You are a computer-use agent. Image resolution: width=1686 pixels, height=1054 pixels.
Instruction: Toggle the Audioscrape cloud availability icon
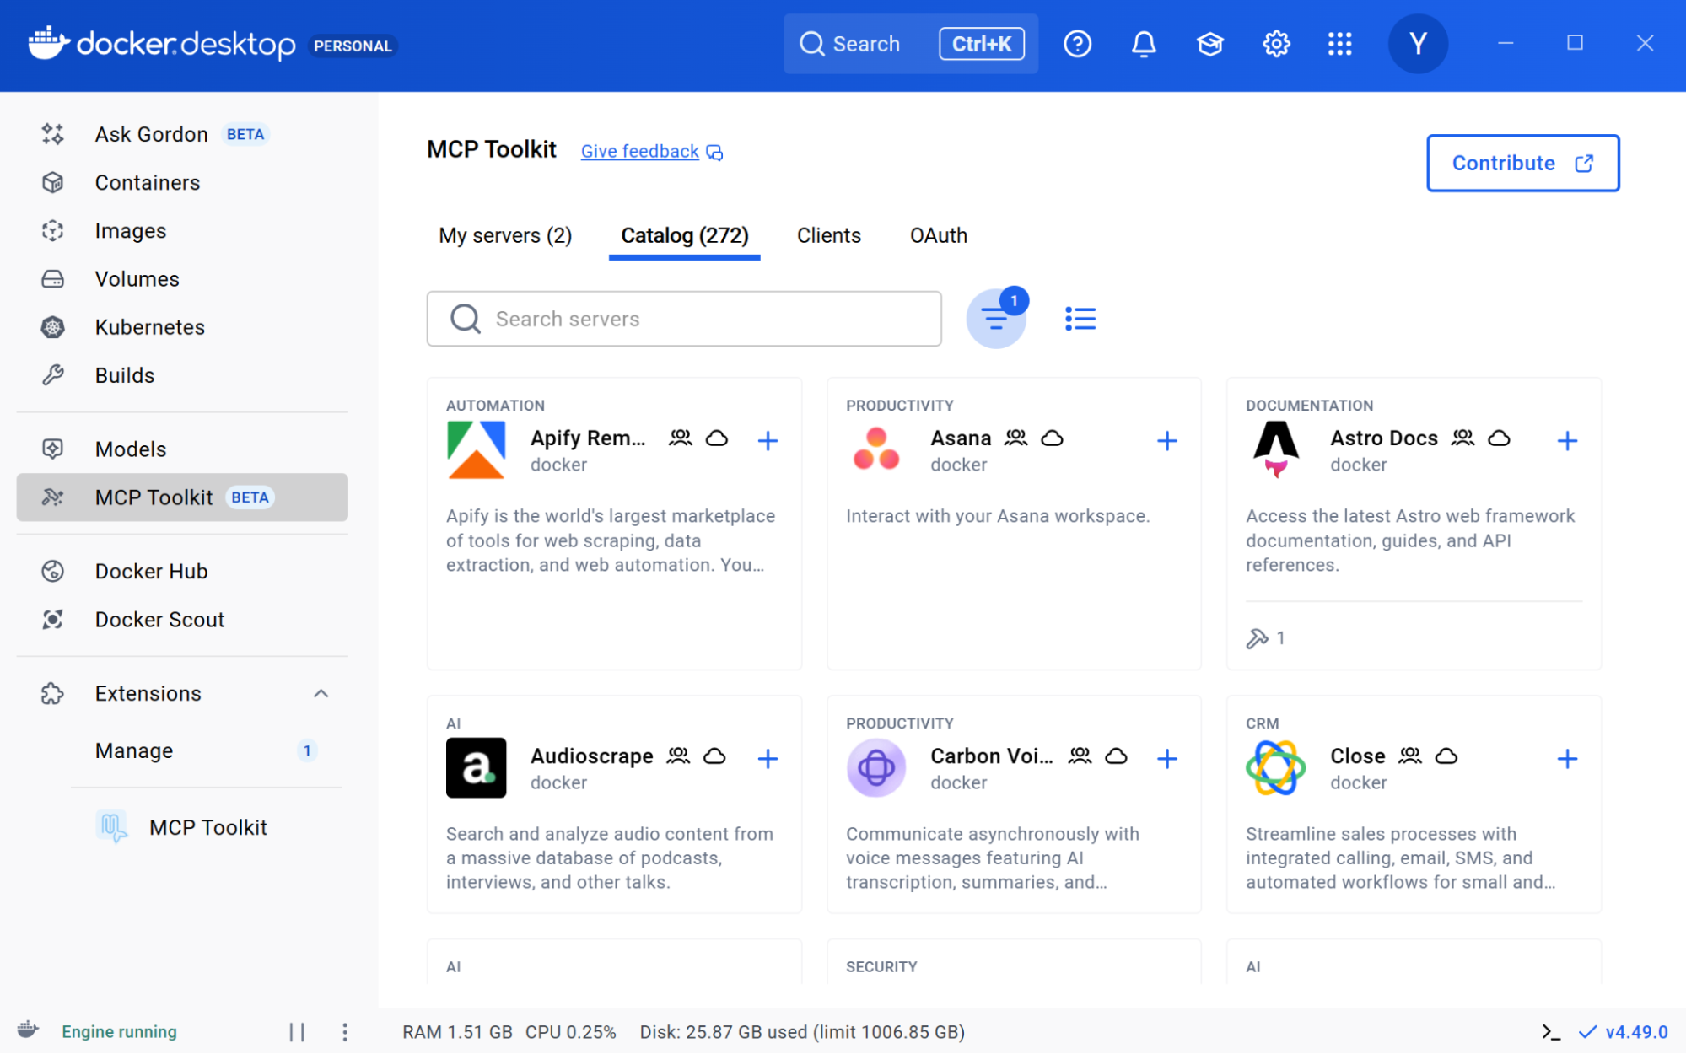point(714,756)
